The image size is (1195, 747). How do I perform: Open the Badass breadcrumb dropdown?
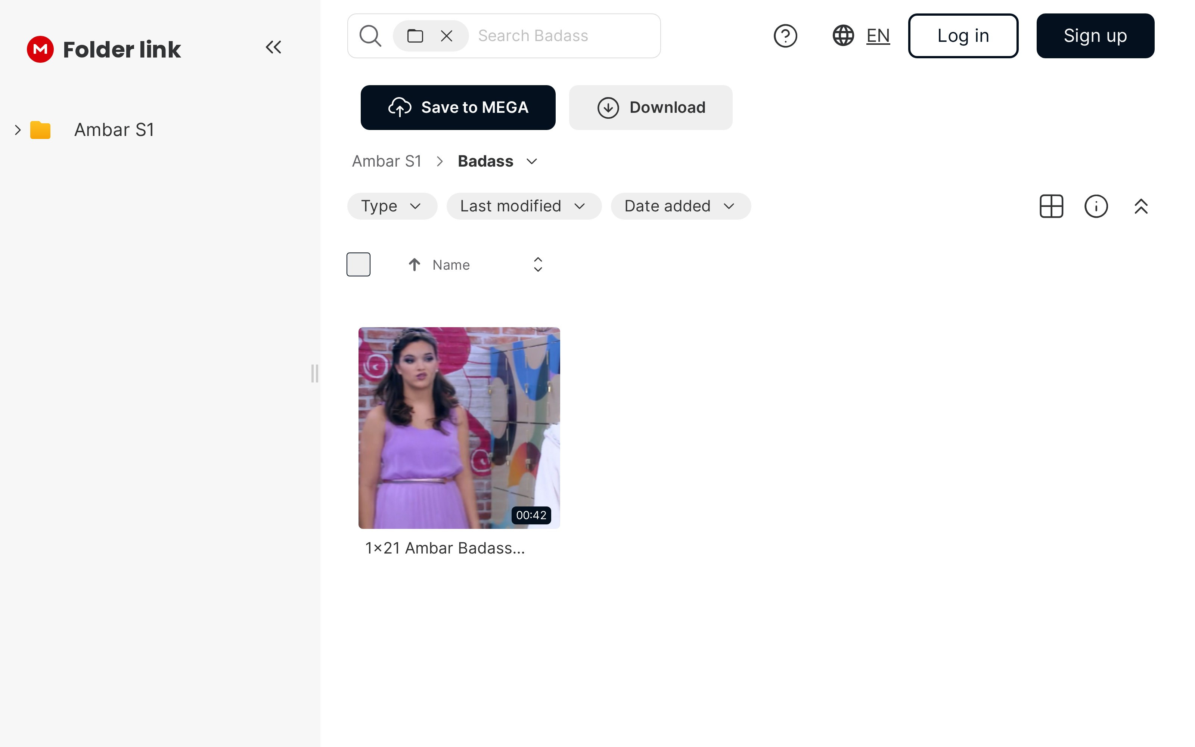click(x=531, y=162)
